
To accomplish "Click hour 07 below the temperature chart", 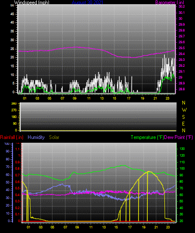I will pyautogui.click(x=65, y=227).
